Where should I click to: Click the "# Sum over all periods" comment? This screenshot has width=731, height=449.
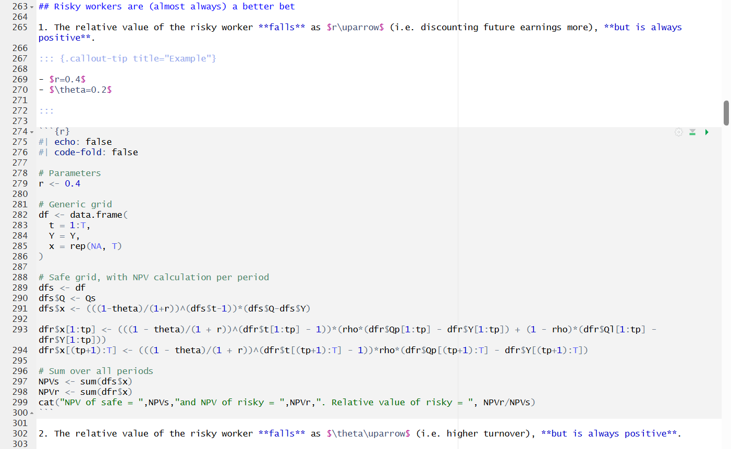pos(96,371)
